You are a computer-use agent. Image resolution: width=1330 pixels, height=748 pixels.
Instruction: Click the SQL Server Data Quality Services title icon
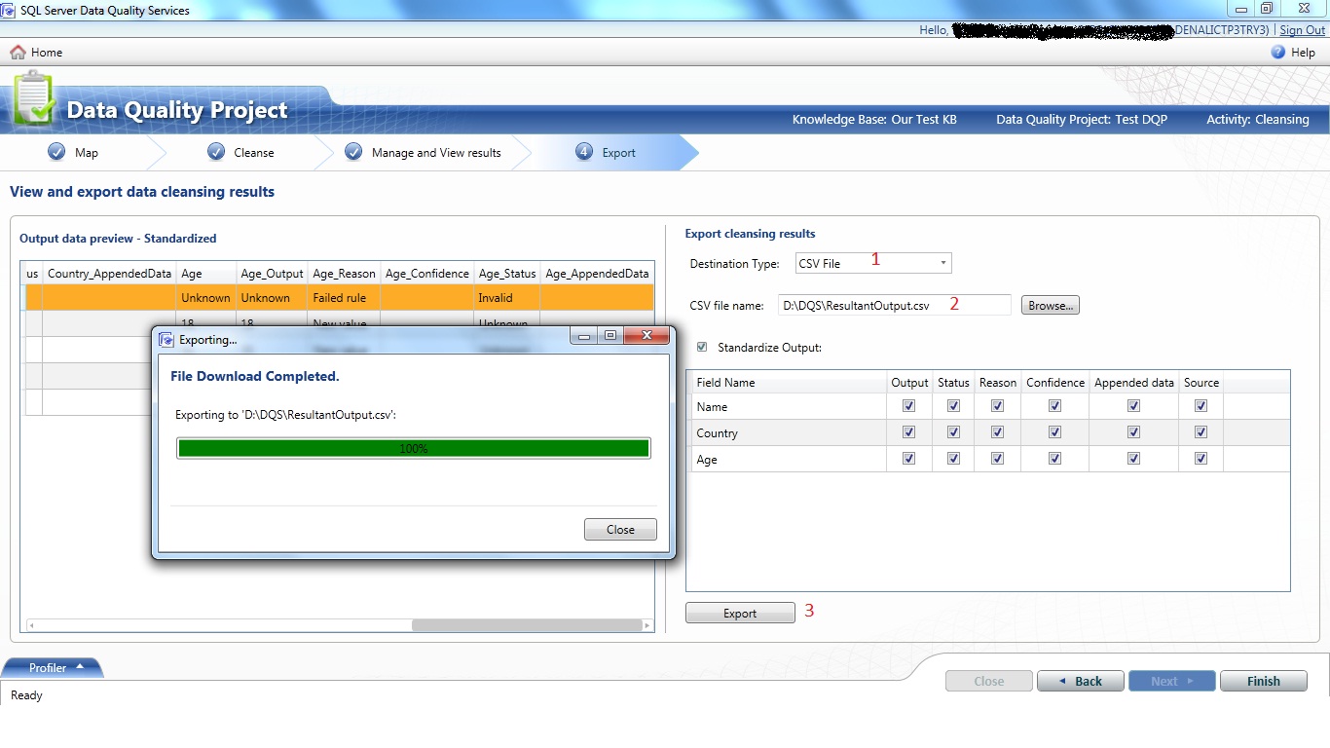coord(10,10)
